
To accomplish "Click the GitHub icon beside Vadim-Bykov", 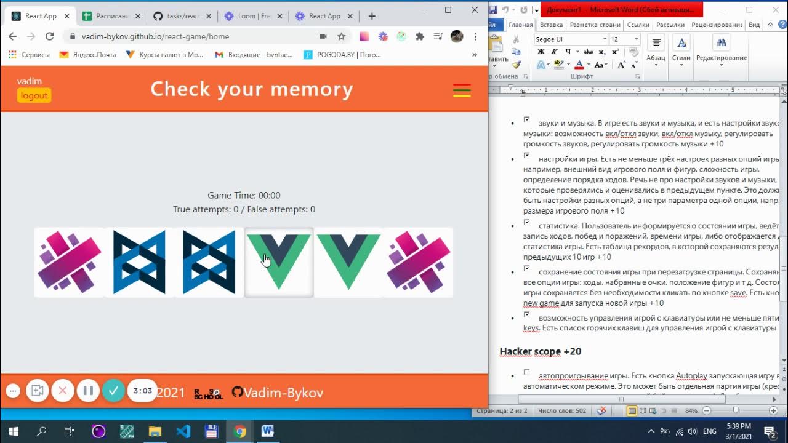I will coord(238,393).
